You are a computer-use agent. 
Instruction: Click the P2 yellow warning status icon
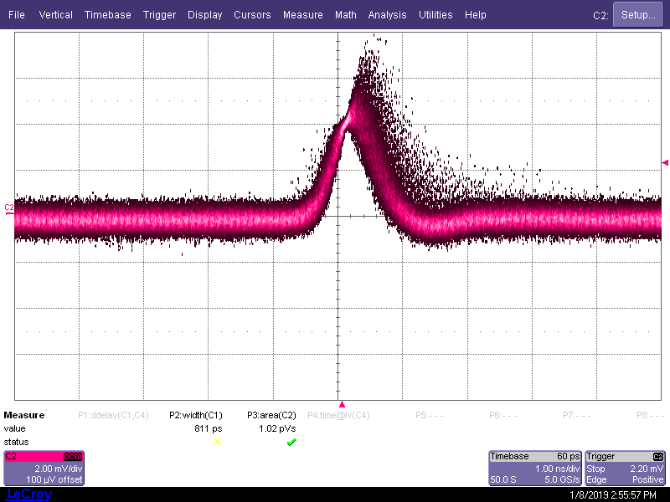[x=218, y=442]
